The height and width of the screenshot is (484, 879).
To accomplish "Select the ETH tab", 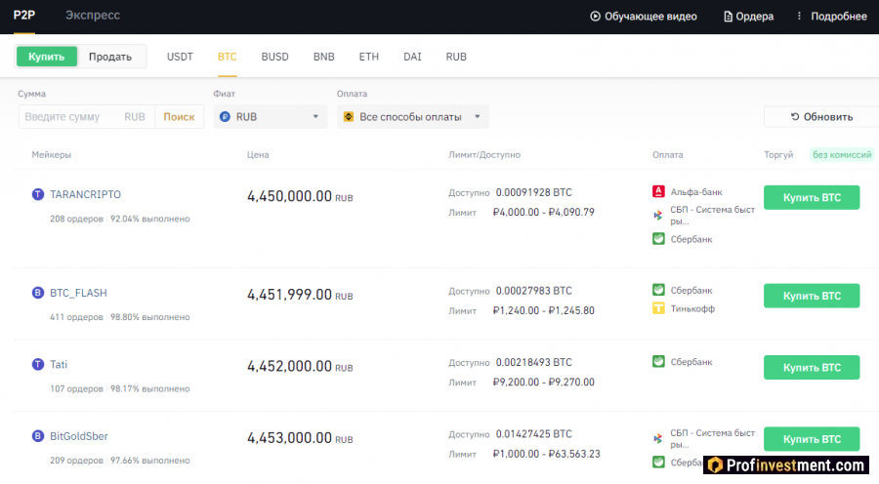I will click(x=369, y=57).
